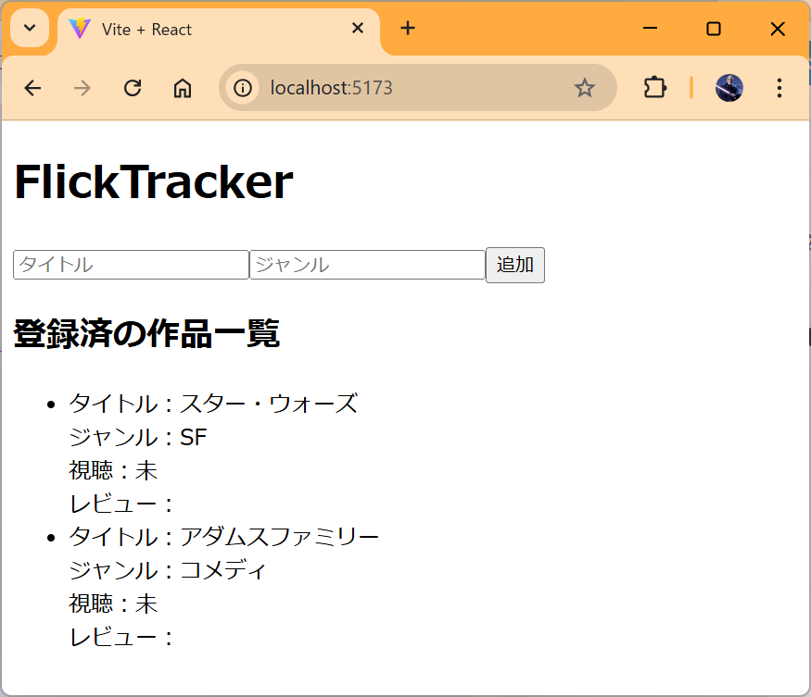Reload the localhost page
The image size is (811, 697).
133,88
